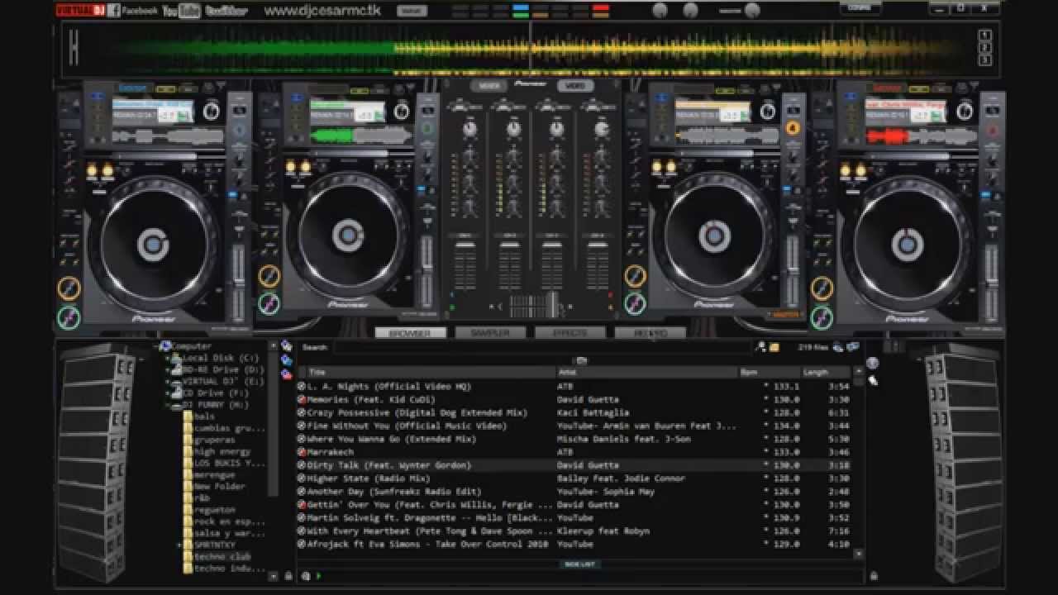The width and height of the screenshot is (1058, 595).
Task: Sort the track list by Bpm column
Action: [750, 373]
